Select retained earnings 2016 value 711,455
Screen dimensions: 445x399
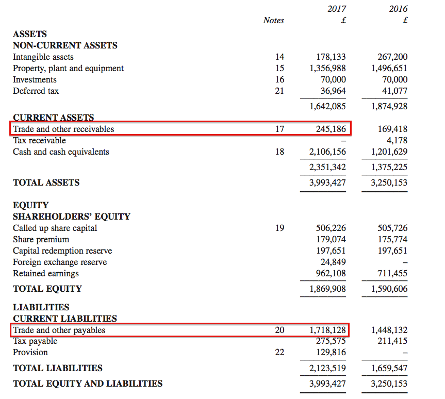click(392, 274)
